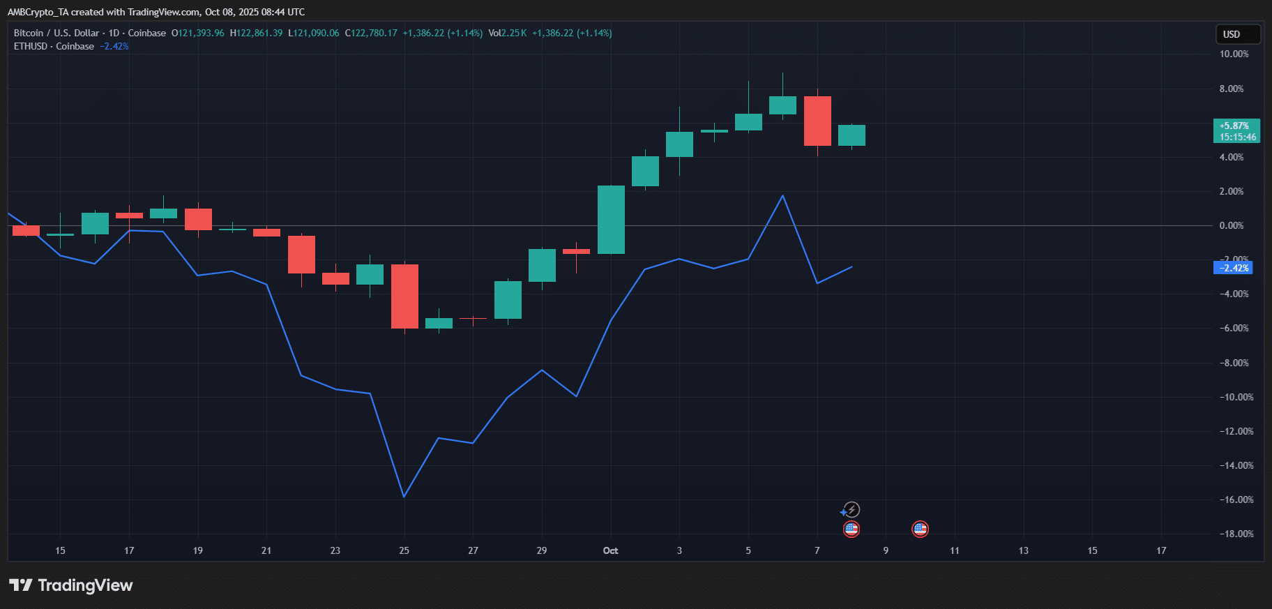Click the blue −2.42% label on price axis

coord(1233,268)
